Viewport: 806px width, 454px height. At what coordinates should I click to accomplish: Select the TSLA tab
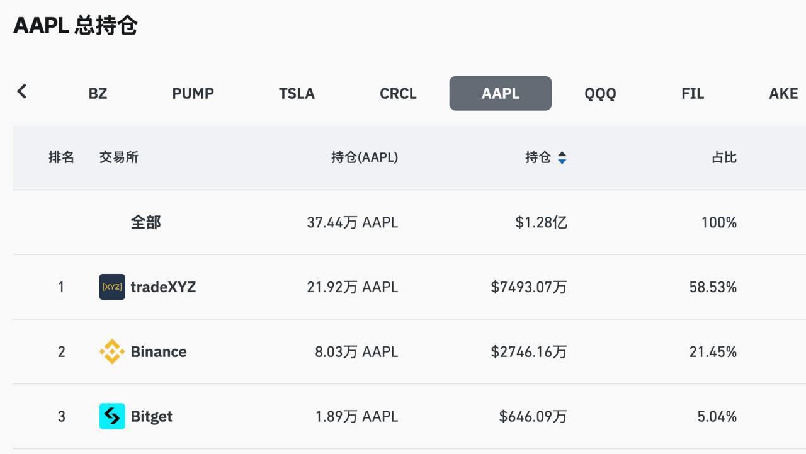pos(297,93)
